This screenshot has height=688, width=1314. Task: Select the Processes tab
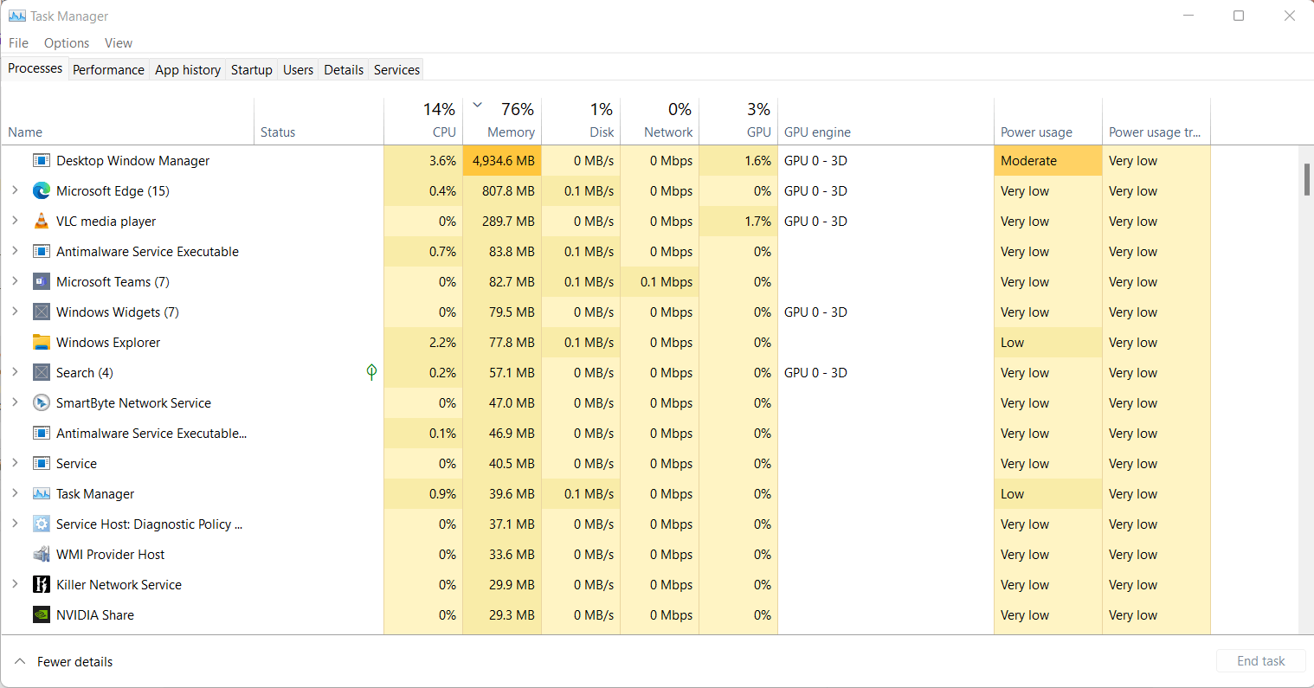pyautogui.click(x=35, y=68)
